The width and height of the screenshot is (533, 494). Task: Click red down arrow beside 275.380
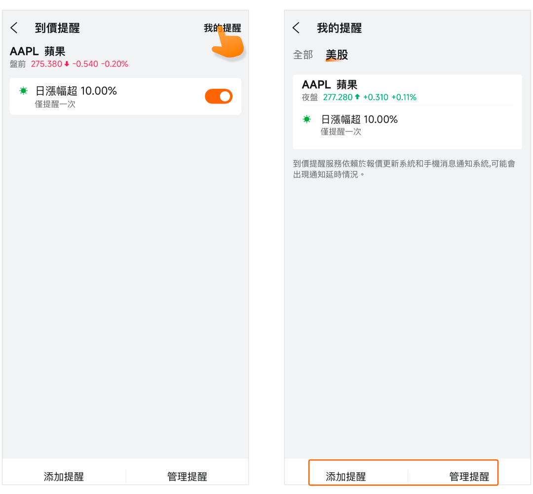67,64
